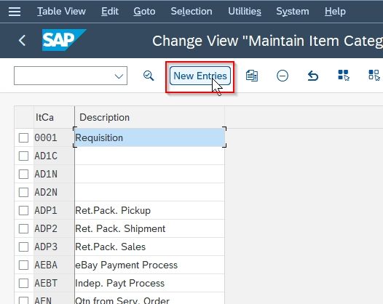Click the ADP2 item category cell
383x304 pixels.
pos(54,229)
